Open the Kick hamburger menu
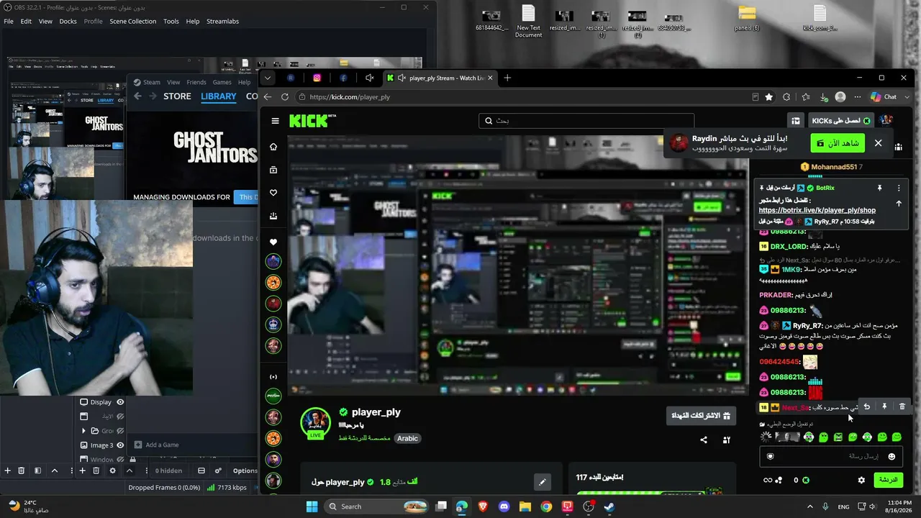 (x=275, y=121)
